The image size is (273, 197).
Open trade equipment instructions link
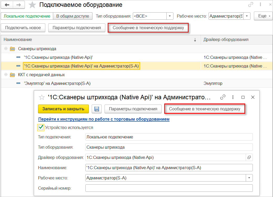(x=104, y=119)
